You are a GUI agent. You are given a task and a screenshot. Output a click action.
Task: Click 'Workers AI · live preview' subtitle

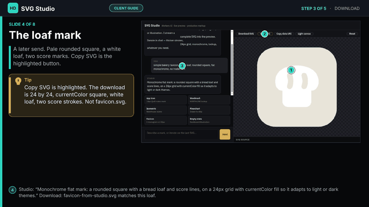[183, 26]
